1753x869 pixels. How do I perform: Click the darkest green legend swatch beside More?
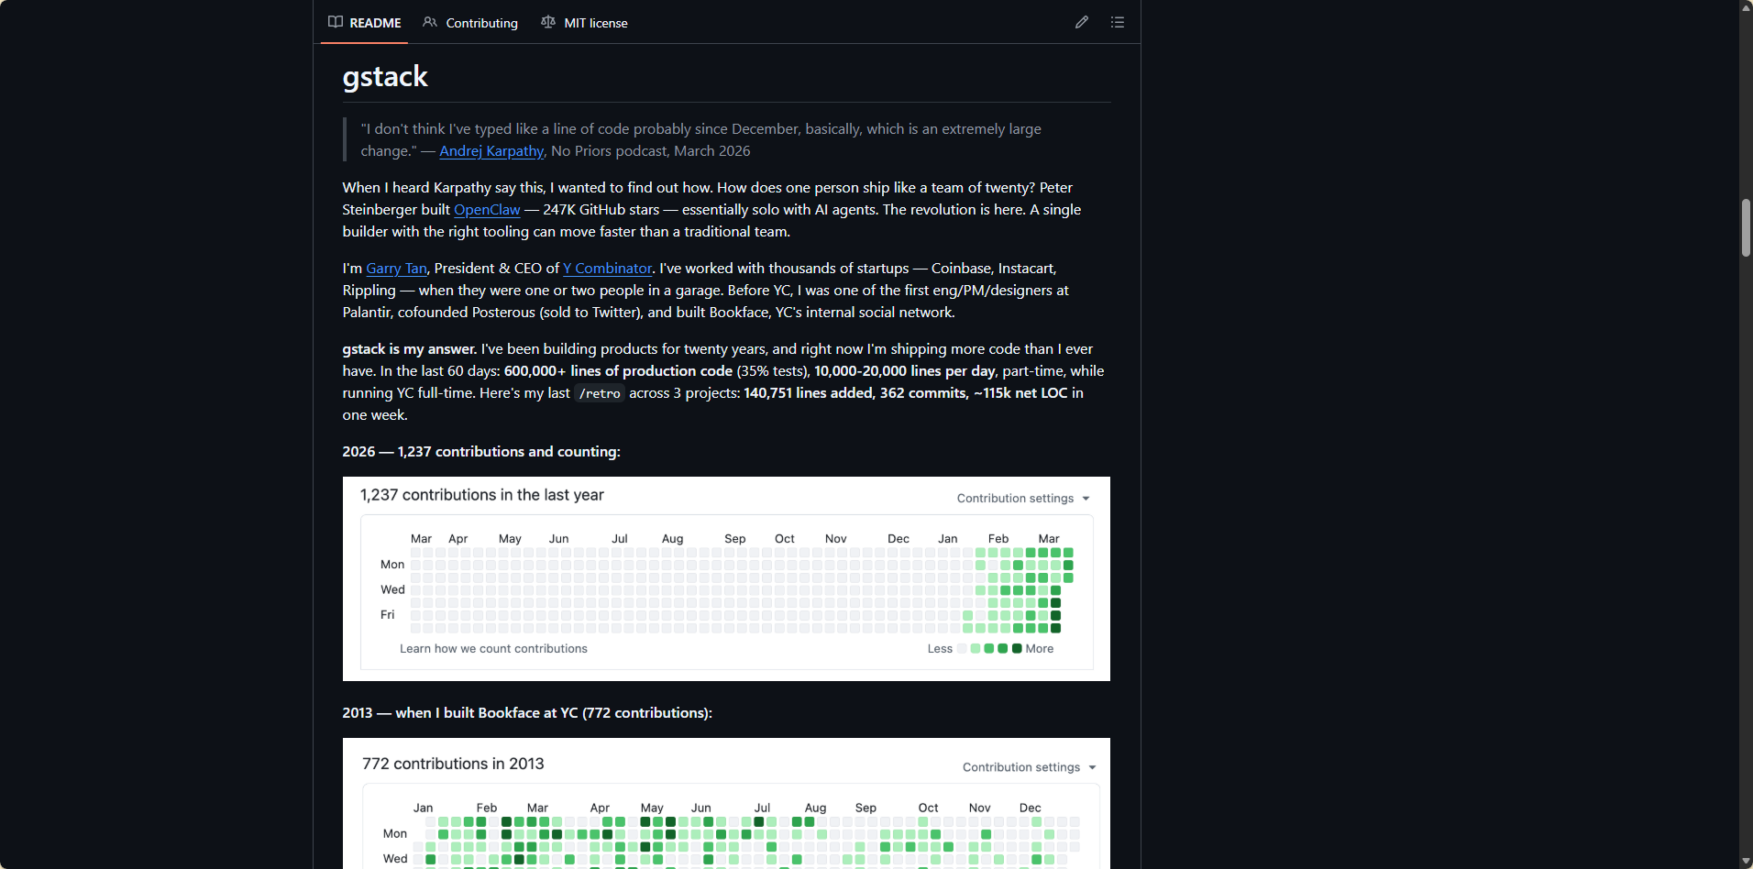coord(1017,648)
